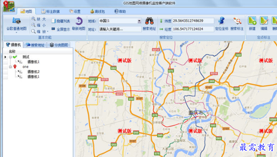
Task: Open 谷歌普通地图 dropdown arrow
Action: [x=16, y=32]
